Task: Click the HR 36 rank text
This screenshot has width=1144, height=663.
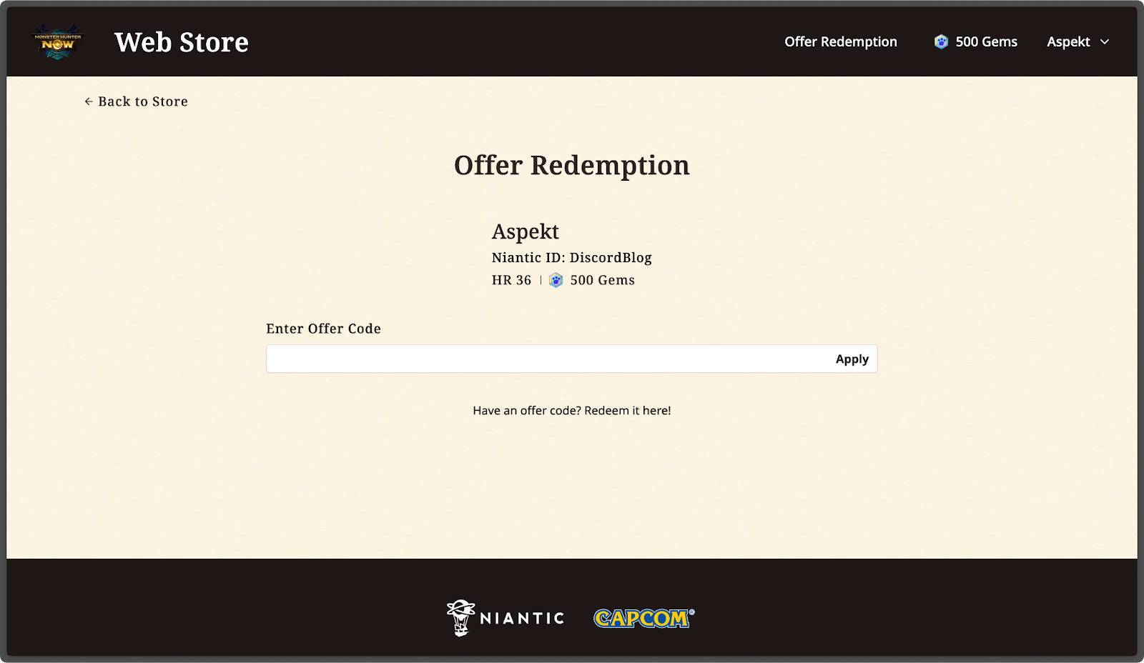Action: [511, 280]
